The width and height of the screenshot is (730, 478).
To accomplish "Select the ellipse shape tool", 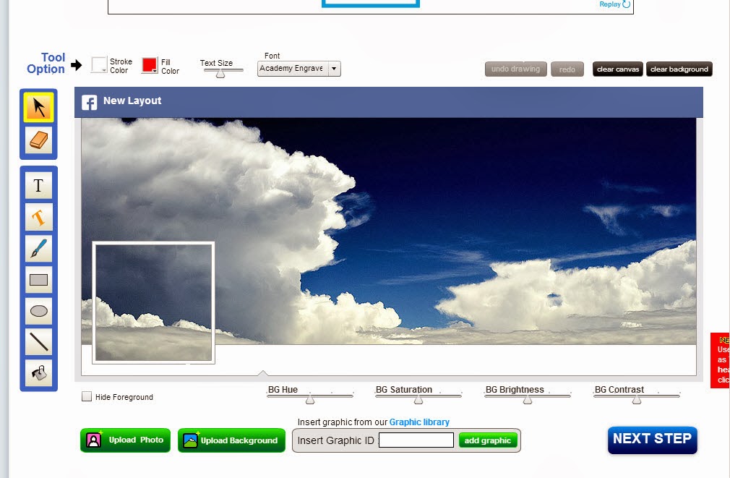I will [38, 311].
